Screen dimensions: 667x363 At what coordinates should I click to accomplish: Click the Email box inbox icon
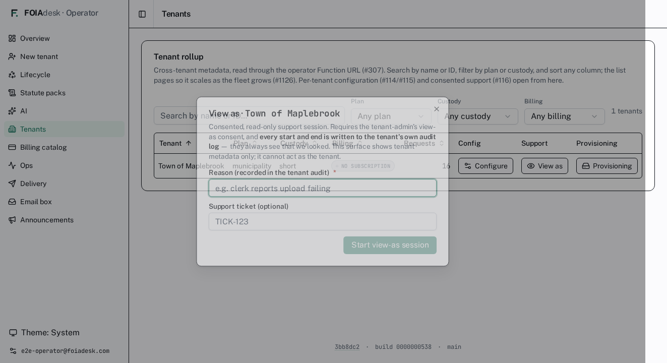coord(12,202)
